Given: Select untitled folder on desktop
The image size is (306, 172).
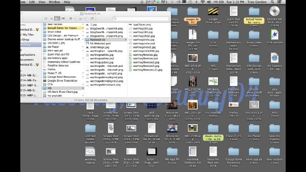Looking at the screenshot, I should [90, 129].
